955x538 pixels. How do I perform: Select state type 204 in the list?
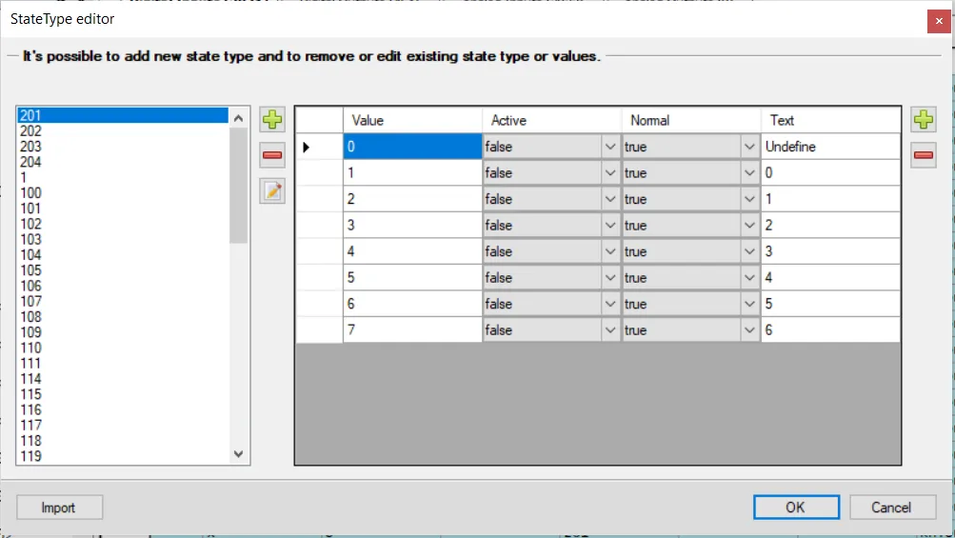[123, 162]
